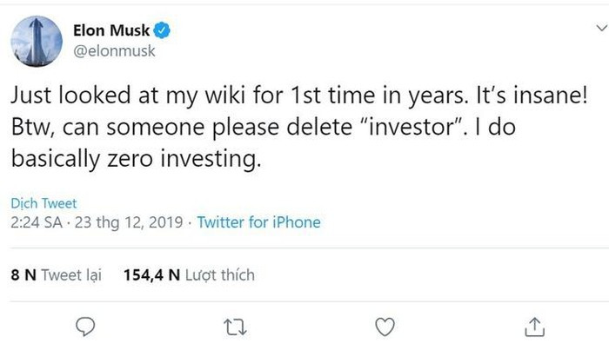
Task: Click the reply speech bubble icon
Action: tap(84, 326)
